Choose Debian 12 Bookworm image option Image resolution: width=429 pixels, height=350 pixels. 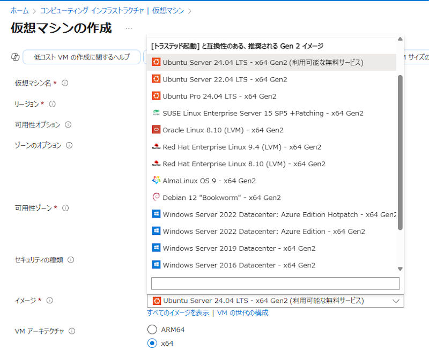click(x=221, y=197)
